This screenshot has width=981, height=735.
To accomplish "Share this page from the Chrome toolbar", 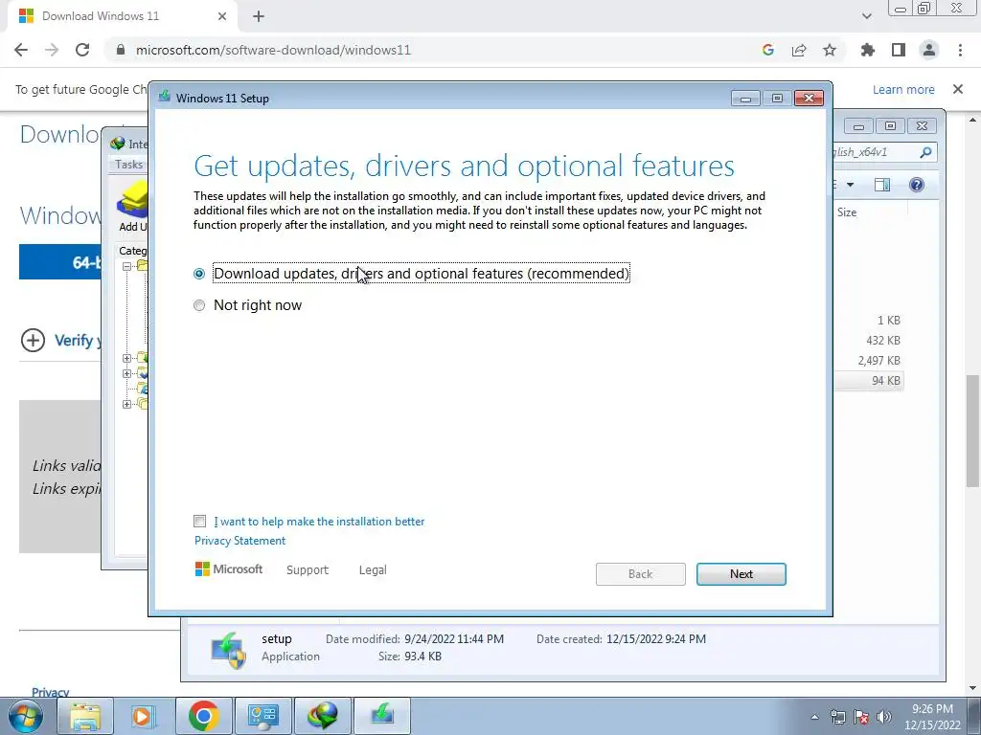I will coord(799,50).
